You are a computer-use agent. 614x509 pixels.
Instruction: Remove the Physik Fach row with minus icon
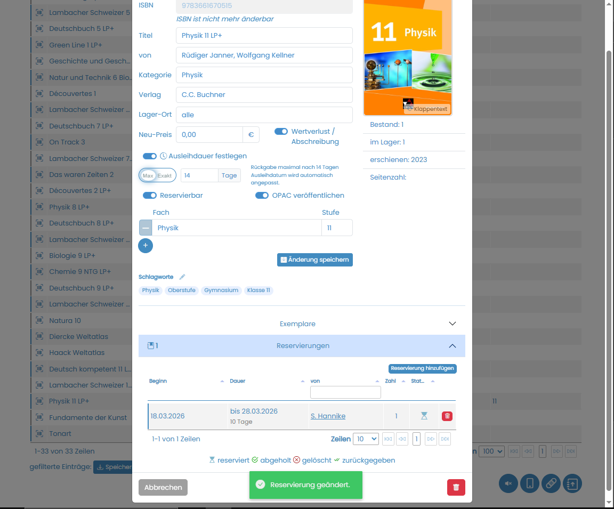tap(145, 228)
